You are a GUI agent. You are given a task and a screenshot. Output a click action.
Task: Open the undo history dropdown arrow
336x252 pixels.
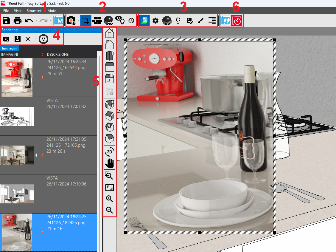pyautogui.click(x=36, y=21)
